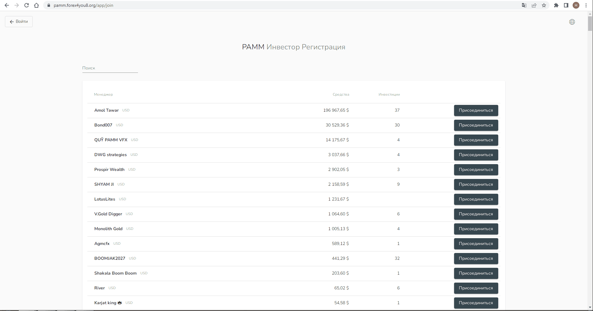Screen dimensions: 593x311
Task: Open the language globe icon
Action: click(x=572, y=22)
